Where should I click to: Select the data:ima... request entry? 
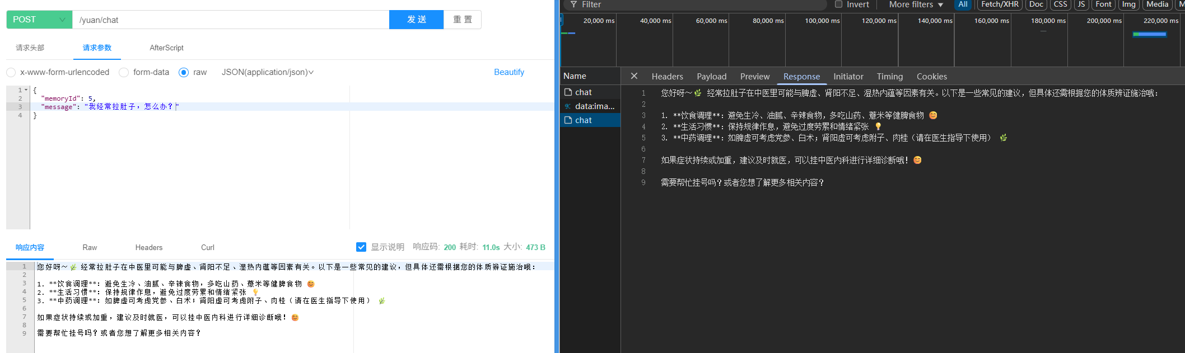click(594, 106)
